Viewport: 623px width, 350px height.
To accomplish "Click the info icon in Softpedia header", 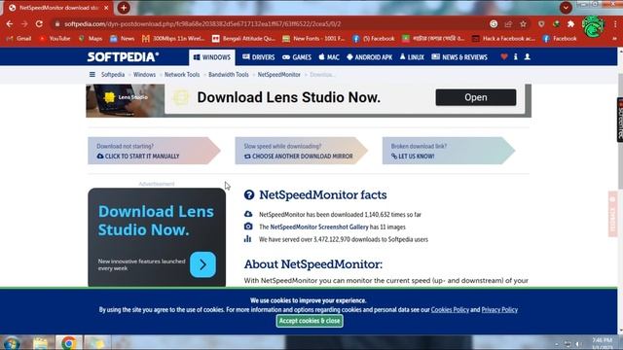I will point(515,57).
